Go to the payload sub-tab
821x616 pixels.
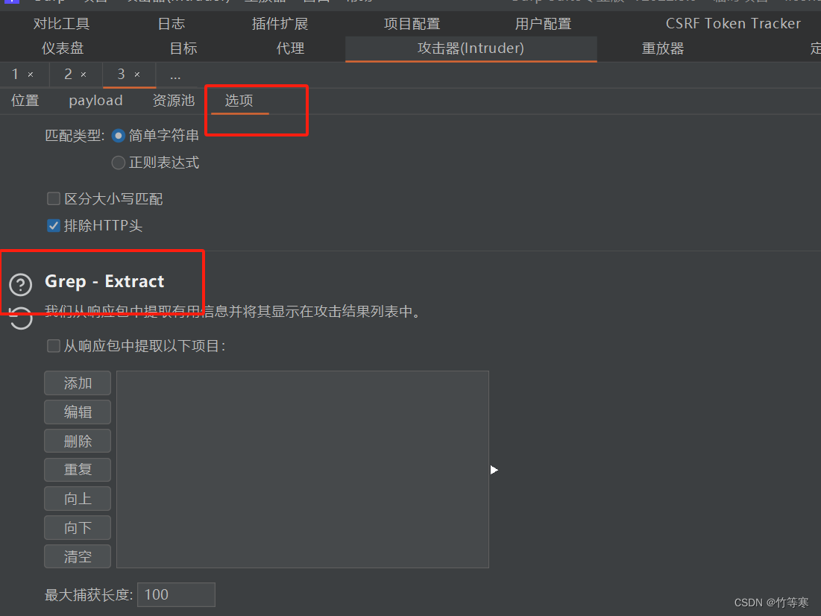(x=95, y=101)
